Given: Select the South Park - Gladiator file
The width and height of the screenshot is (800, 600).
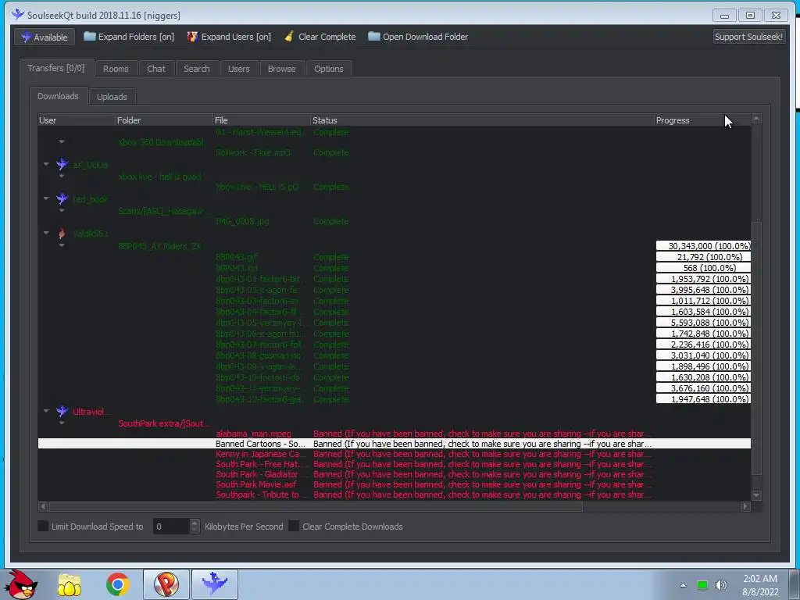Looking at the screenshot, I should 256,474.
